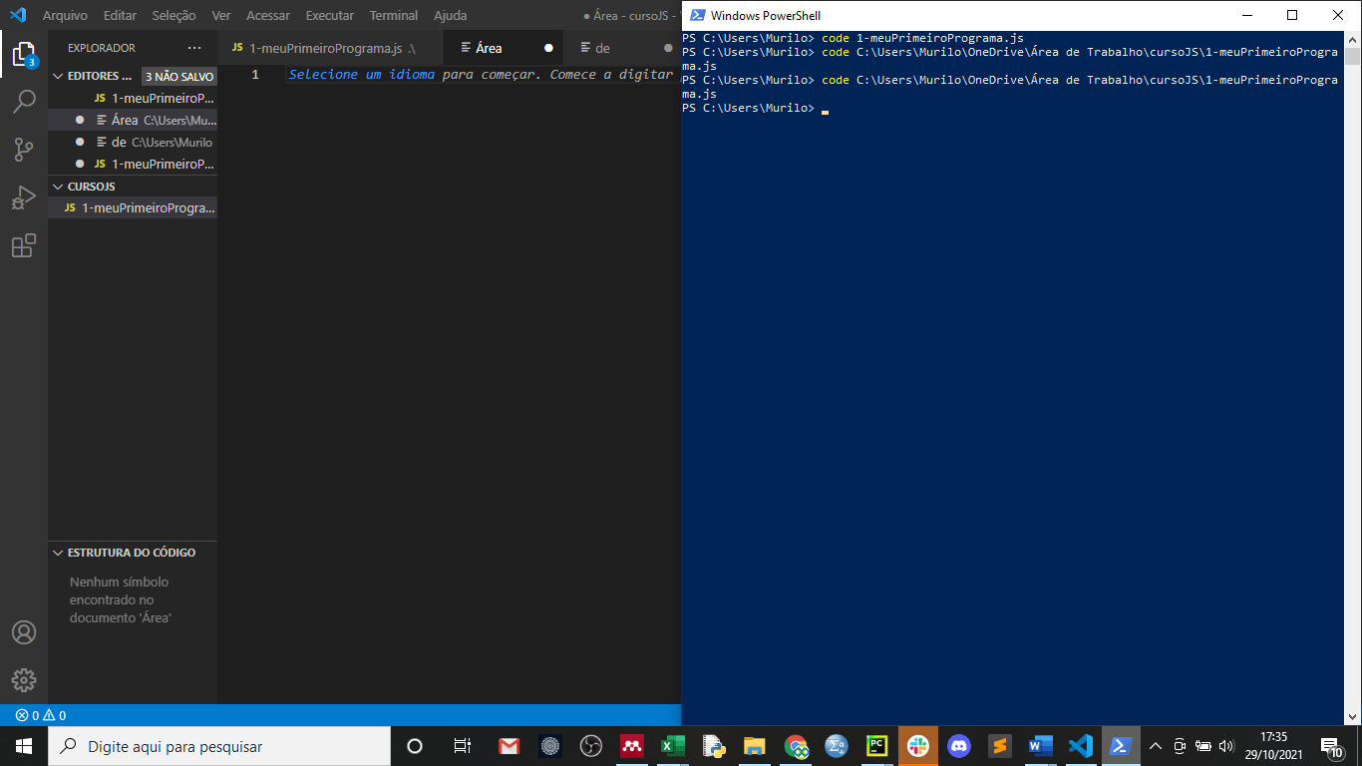1362x766 pixels.
Task: Open the Extensions view
Action: pos(24,245)
